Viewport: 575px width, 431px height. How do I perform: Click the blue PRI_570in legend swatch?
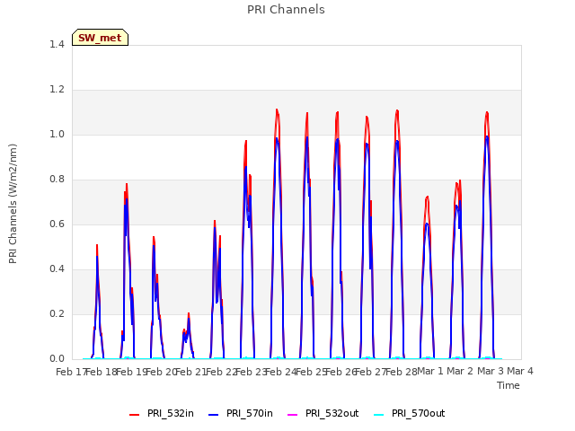click(x=214, y=415)
